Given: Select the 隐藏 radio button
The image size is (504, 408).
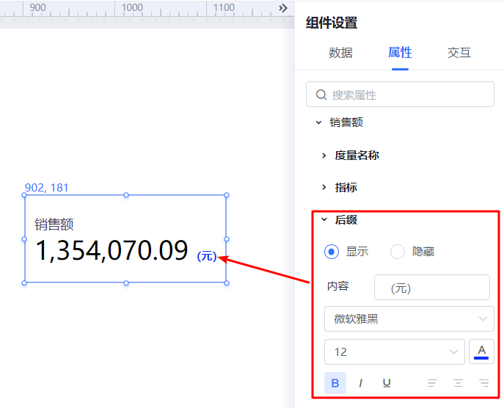Looking at the screenshot, I should tap(398, 252).
